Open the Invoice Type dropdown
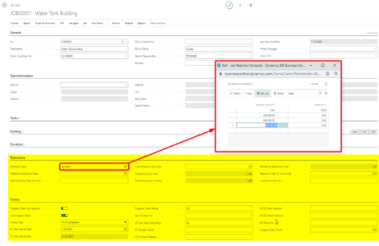This screenshot has width=379, height=246. (x=94, y=223)
